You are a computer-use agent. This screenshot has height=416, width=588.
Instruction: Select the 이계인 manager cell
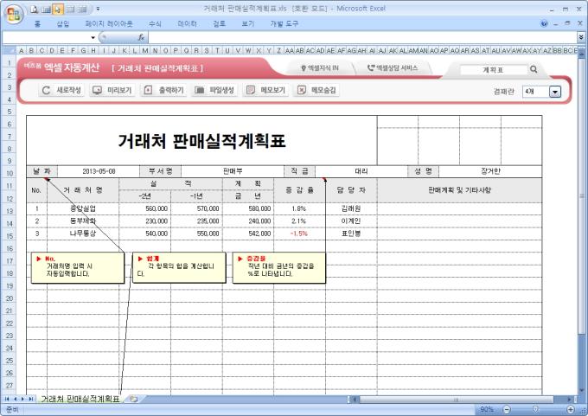(x=351, y=221)
